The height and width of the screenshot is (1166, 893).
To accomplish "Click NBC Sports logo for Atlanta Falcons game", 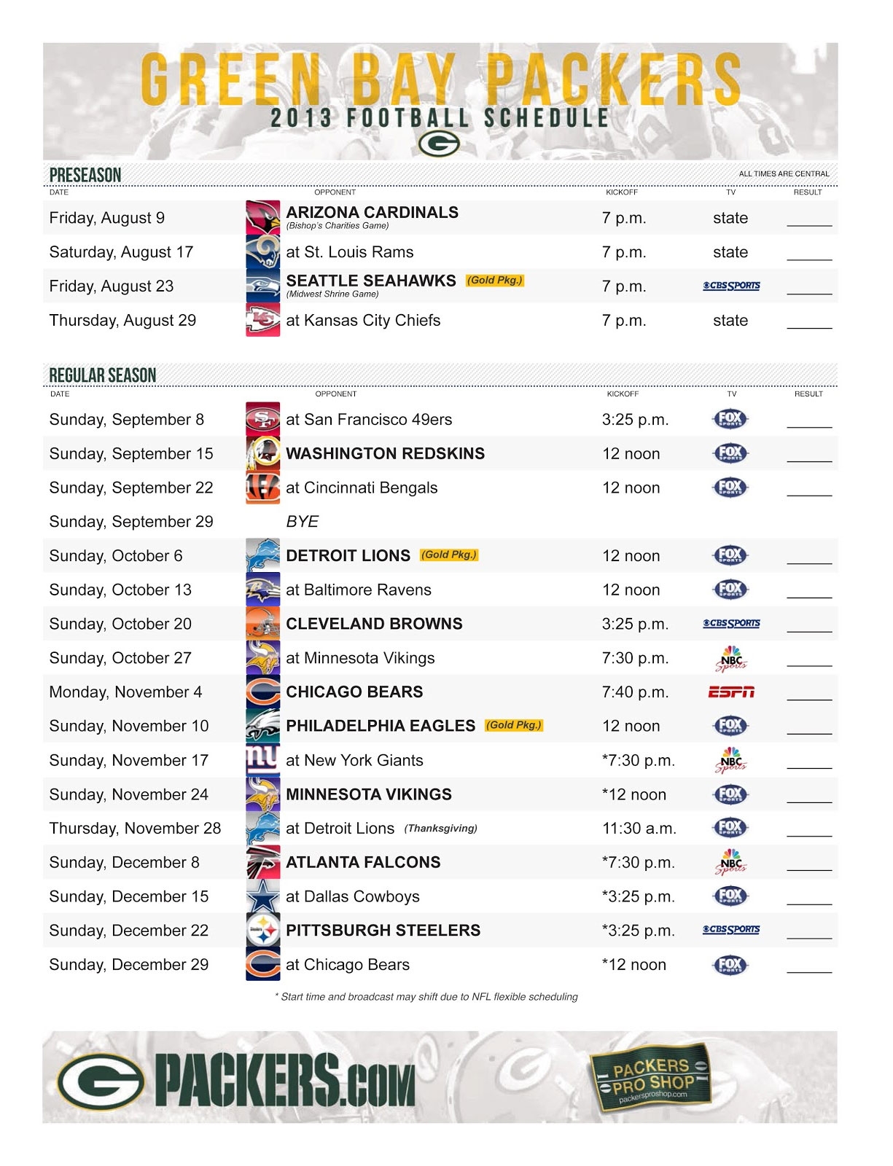I will tap(731, 862).
